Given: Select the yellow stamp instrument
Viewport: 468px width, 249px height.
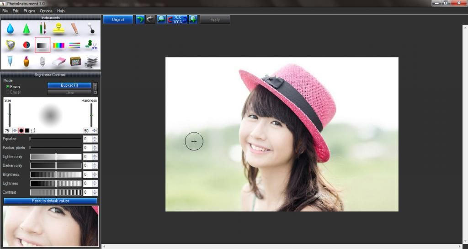Looking at the screenshot, I should pyautogui.click(x=58, y=29).
